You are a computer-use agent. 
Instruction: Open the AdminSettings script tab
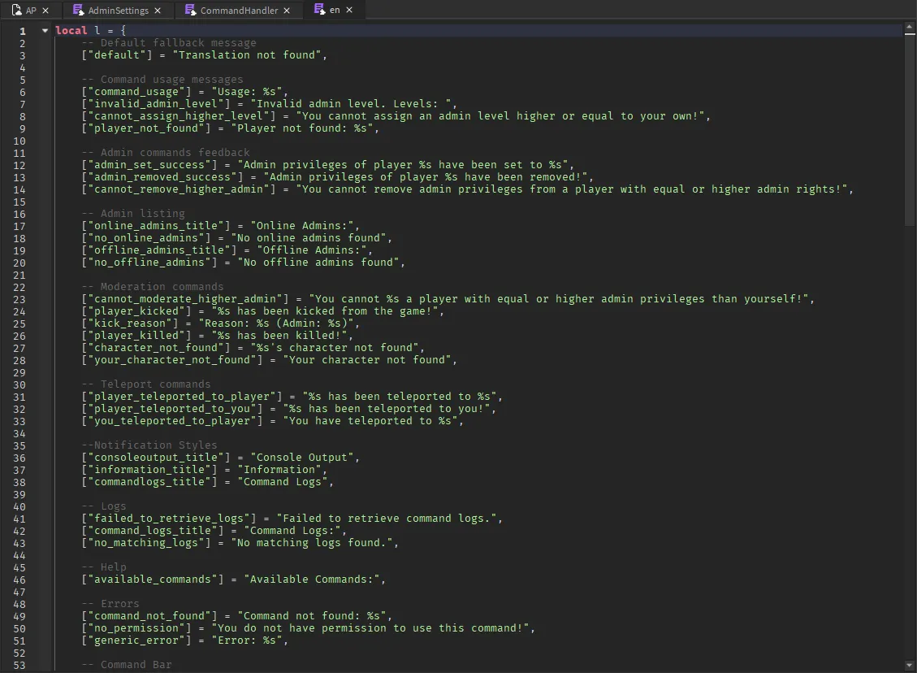(x=118, y=11)
